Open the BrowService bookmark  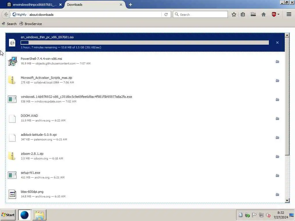(31, 24)
